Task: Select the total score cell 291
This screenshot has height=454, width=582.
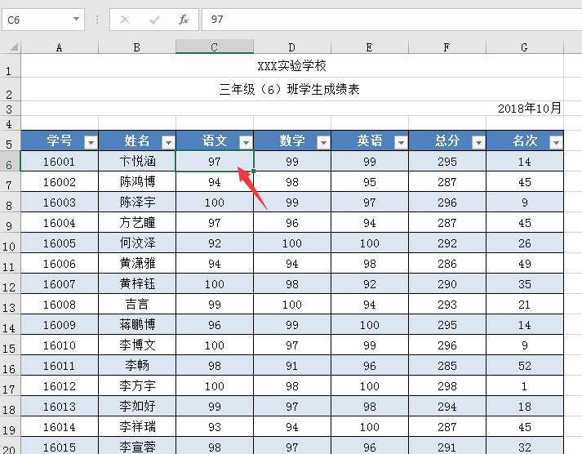Action: click(x=447, y=446)
